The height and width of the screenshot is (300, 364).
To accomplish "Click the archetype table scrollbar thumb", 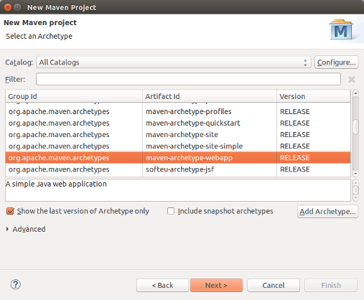I will (355, 127).
